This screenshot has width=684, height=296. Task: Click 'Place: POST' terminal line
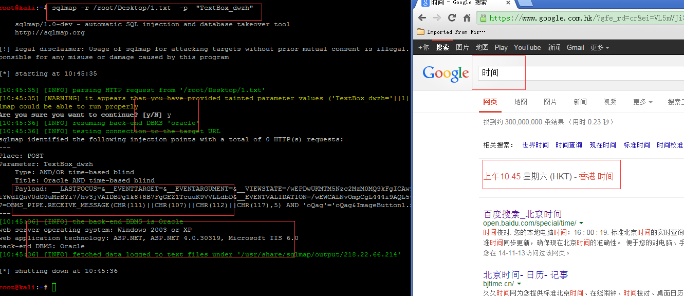click(22, 156)
